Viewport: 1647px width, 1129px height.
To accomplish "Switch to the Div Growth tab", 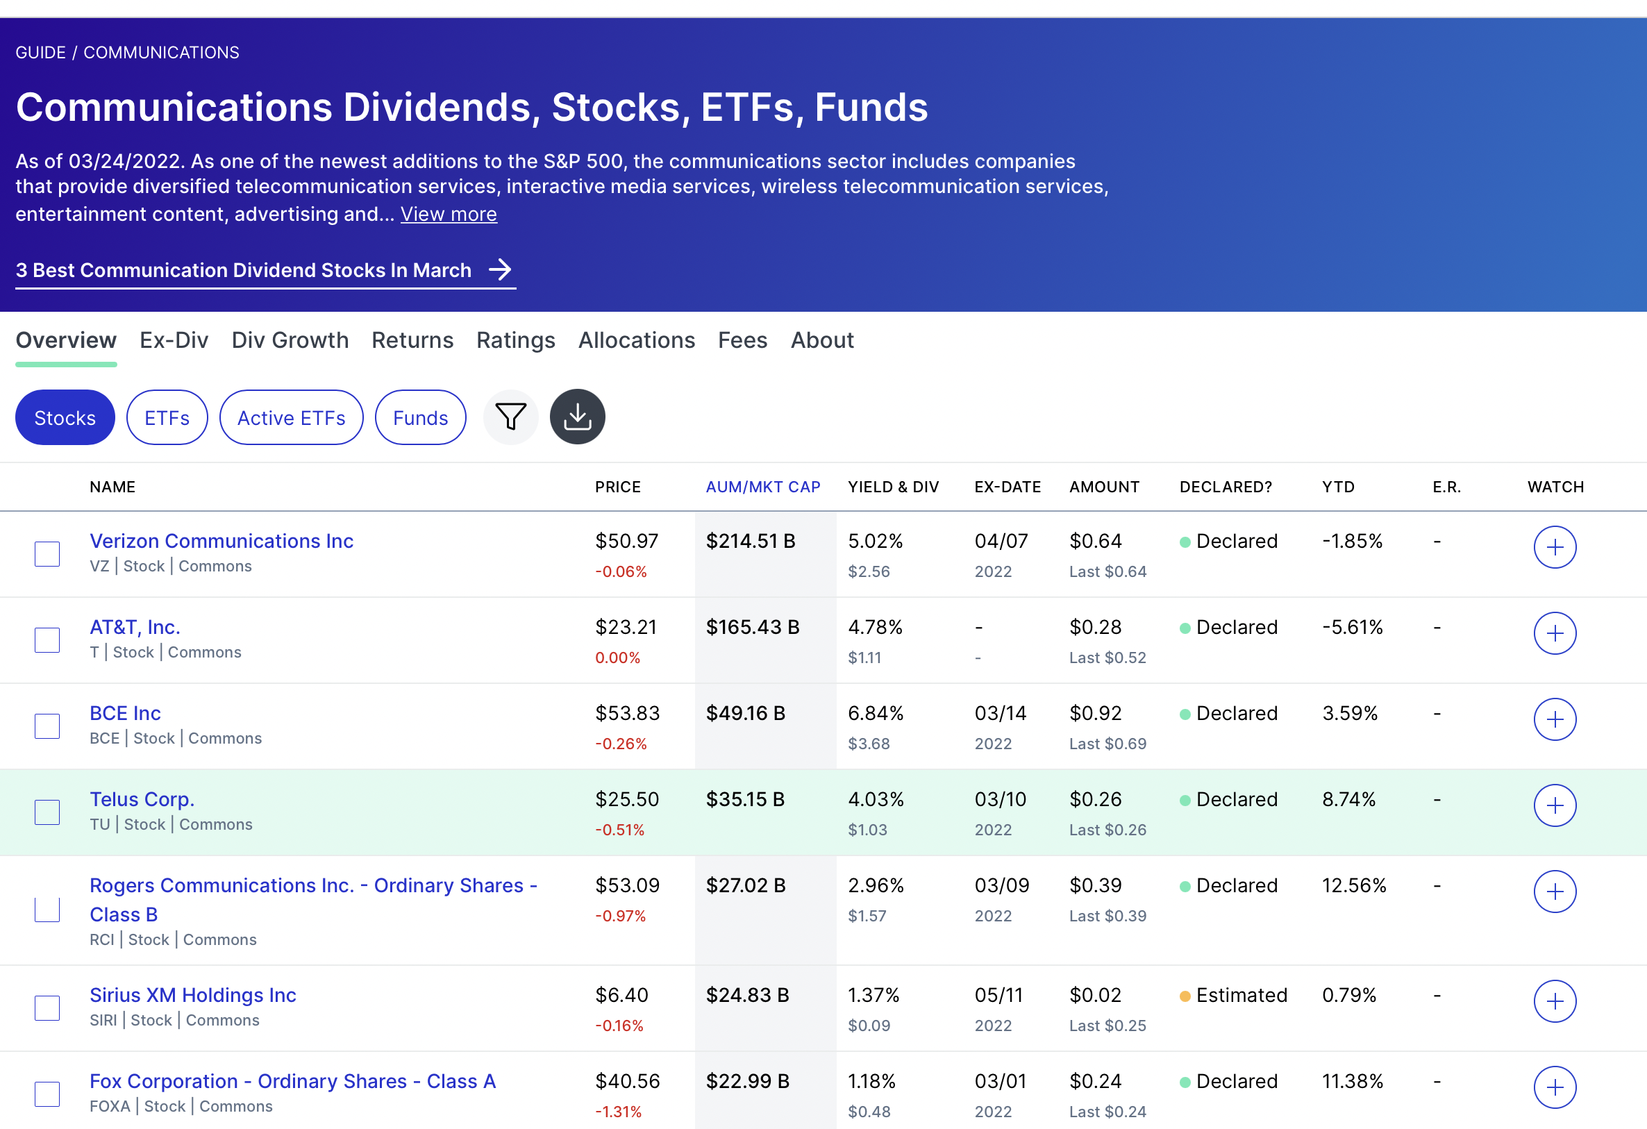I will pos(290,340).
